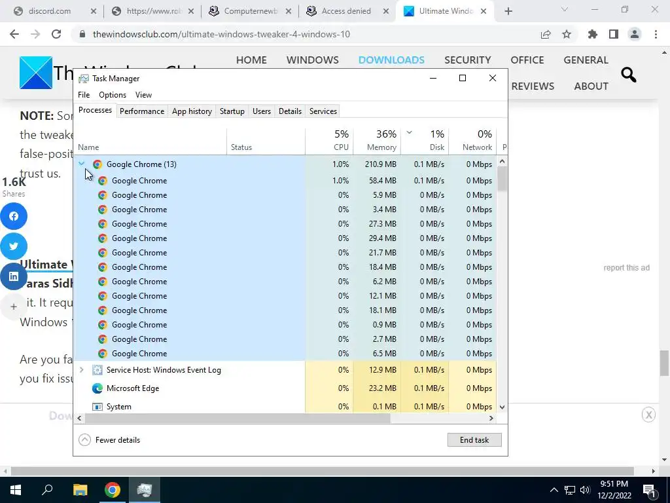Click Chrome icon of the Google Chrome (13) group
This screenshot has width=670, height=503.
tap(97, 164)
